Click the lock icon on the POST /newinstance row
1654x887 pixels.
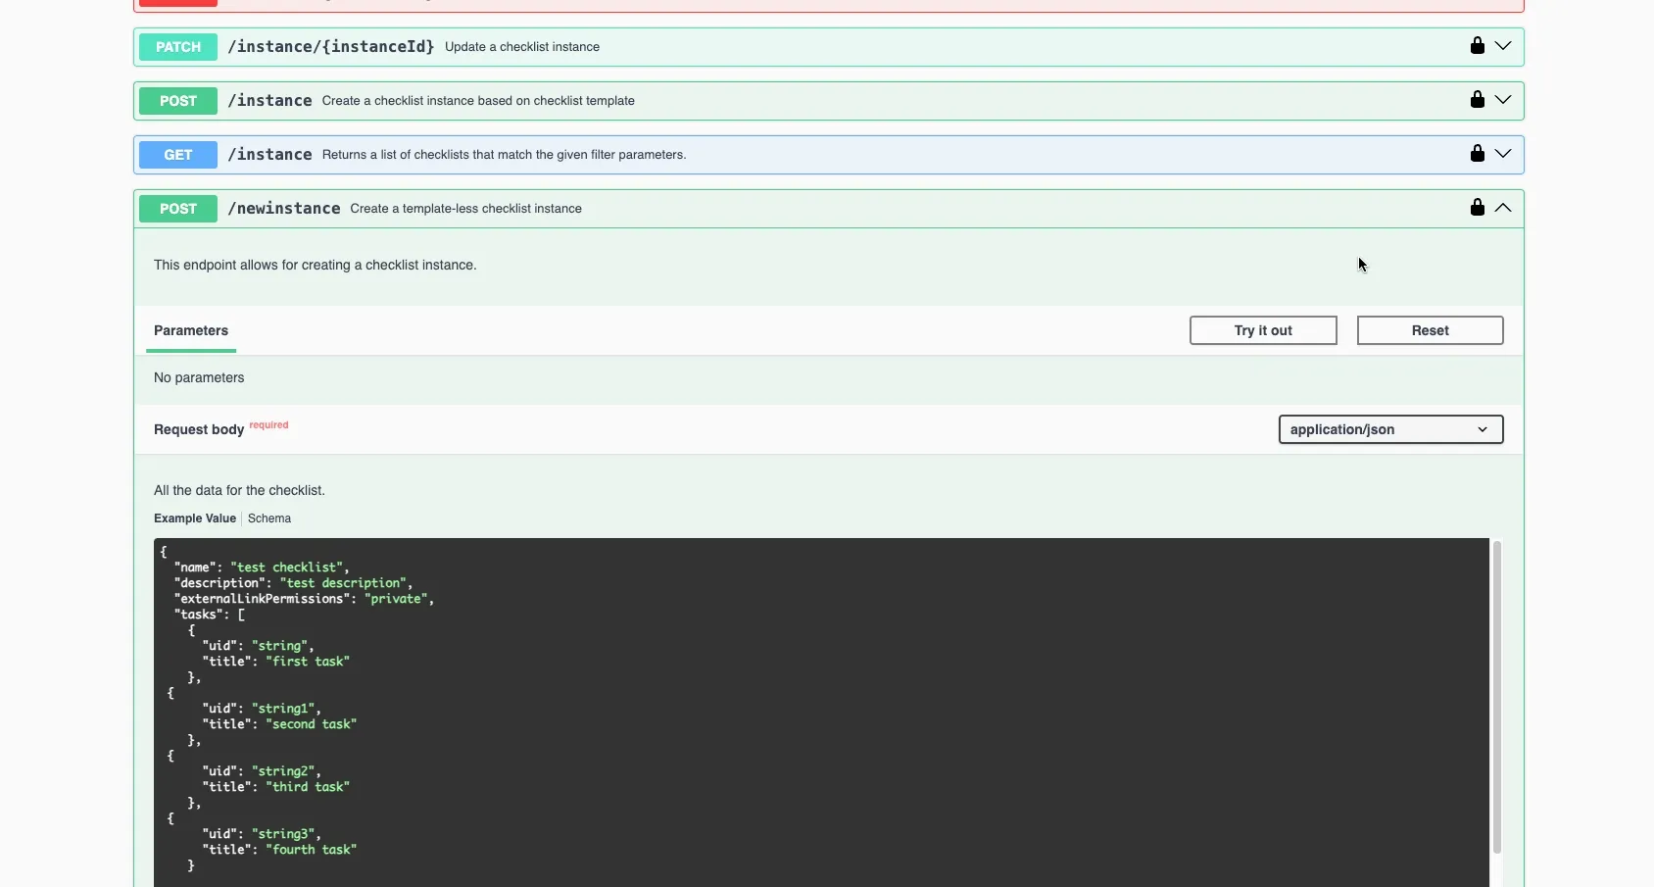pyautogui.click(x=1477, y=207)
